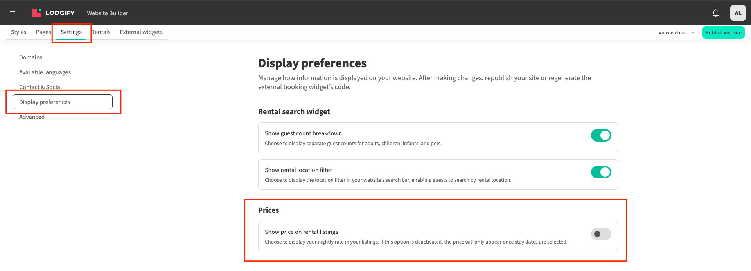Disable Show guest count breakdown toggle

601,135
